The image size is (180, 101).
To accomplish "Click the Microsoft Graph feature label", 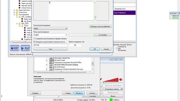I will (x=60, y=60).
